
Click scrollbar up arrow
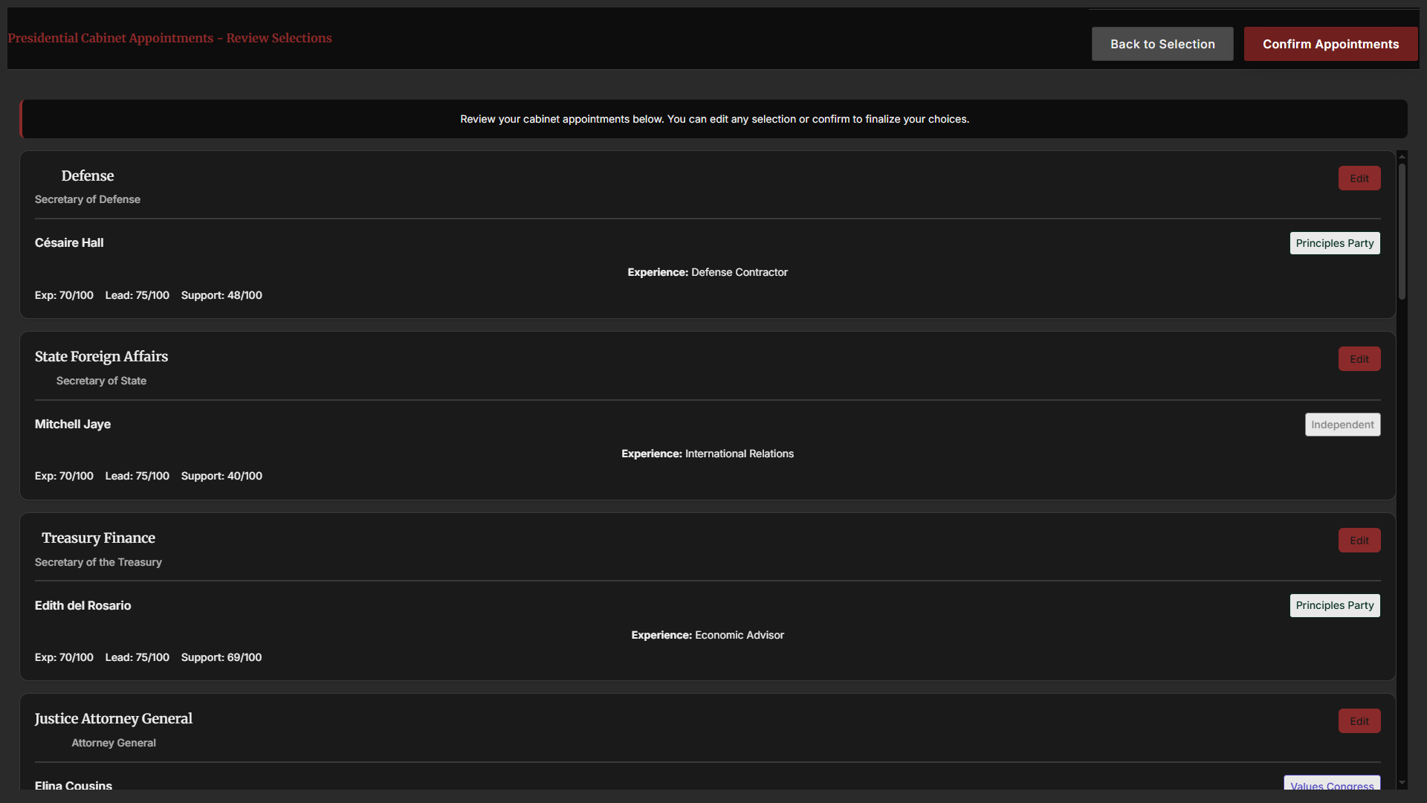click(x=1402, y=156)
